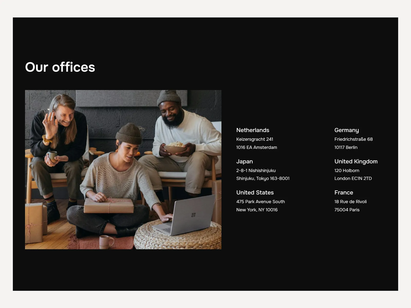411x308 pixels.
Task: Click '120 Holborn' address line
Action: [x=347, y=170]
